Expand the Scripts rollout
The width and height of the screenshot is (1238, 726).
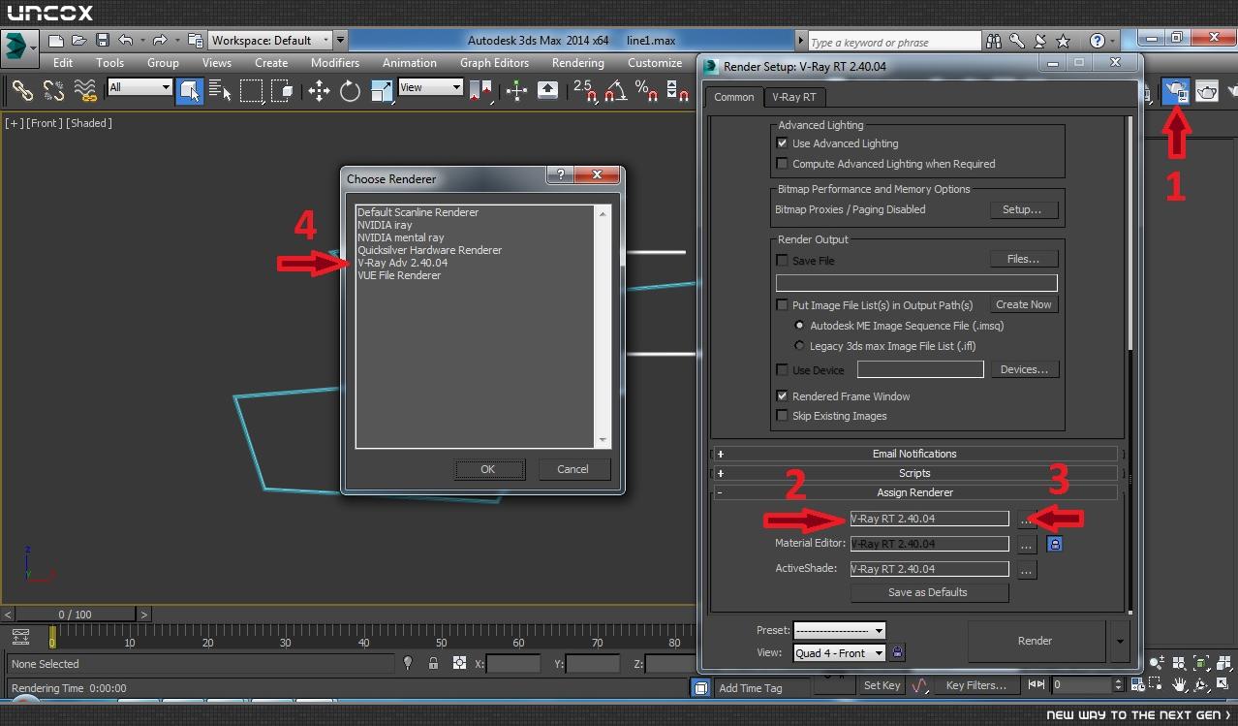tap(915, 473)
